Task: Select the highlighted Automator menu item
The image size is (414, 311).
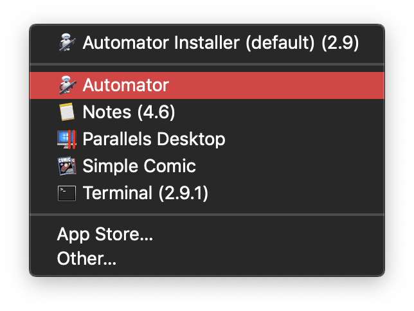Action: coord(207,85)
